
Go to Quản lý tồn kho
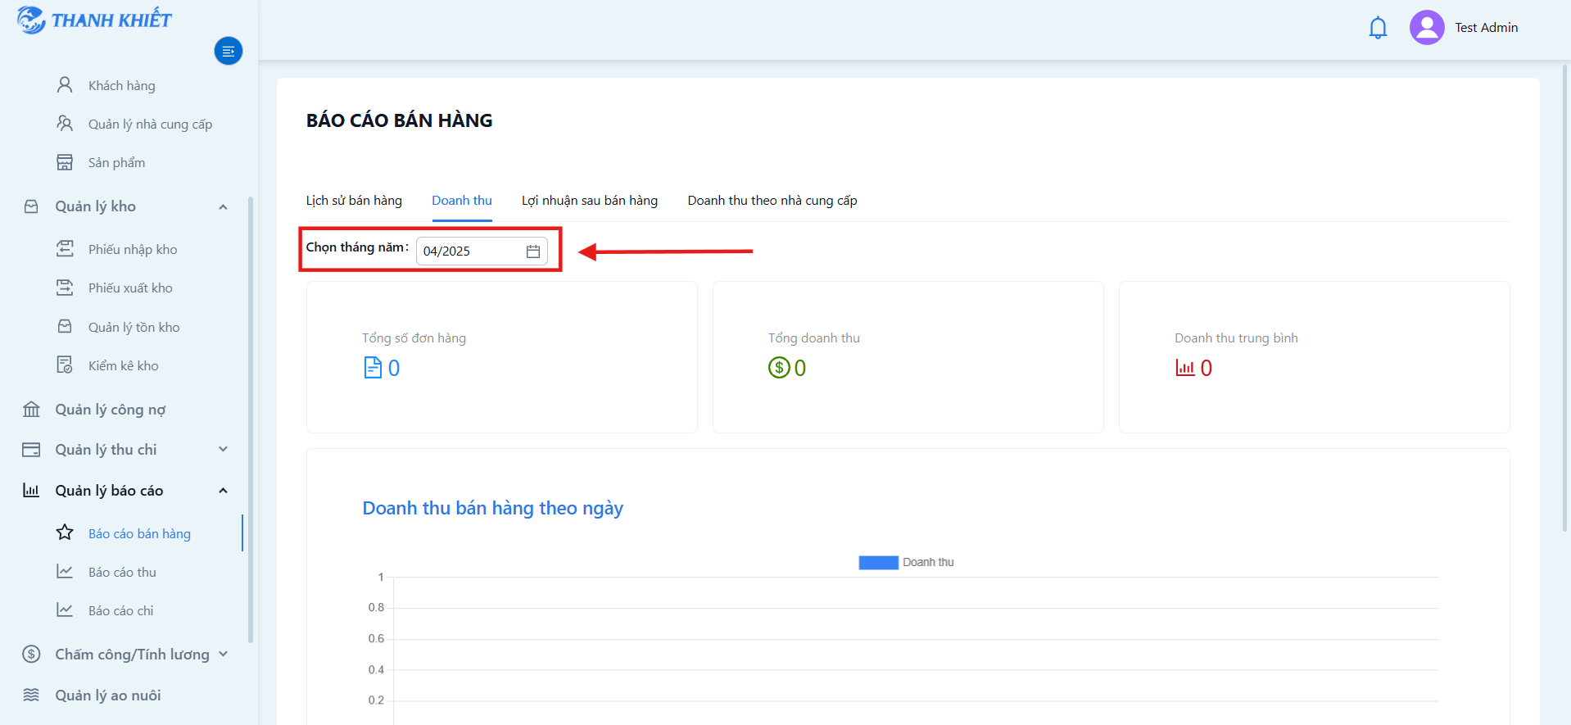pos(134,327)
